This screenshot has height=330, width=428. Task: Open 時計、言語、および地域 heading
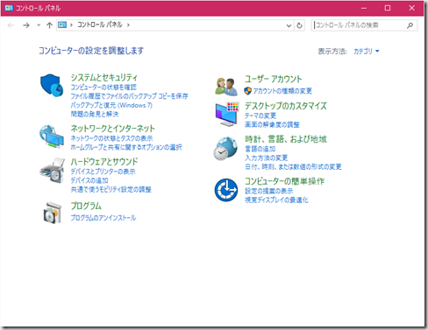tap(286, 139)
